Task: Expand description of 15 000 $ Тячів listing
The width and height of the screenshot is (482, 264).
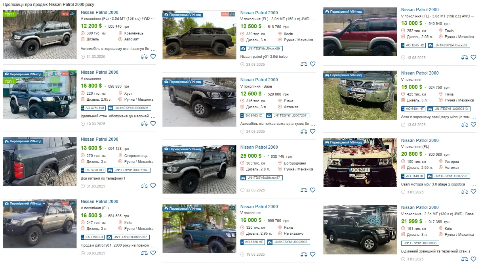Action: (473, 117)
